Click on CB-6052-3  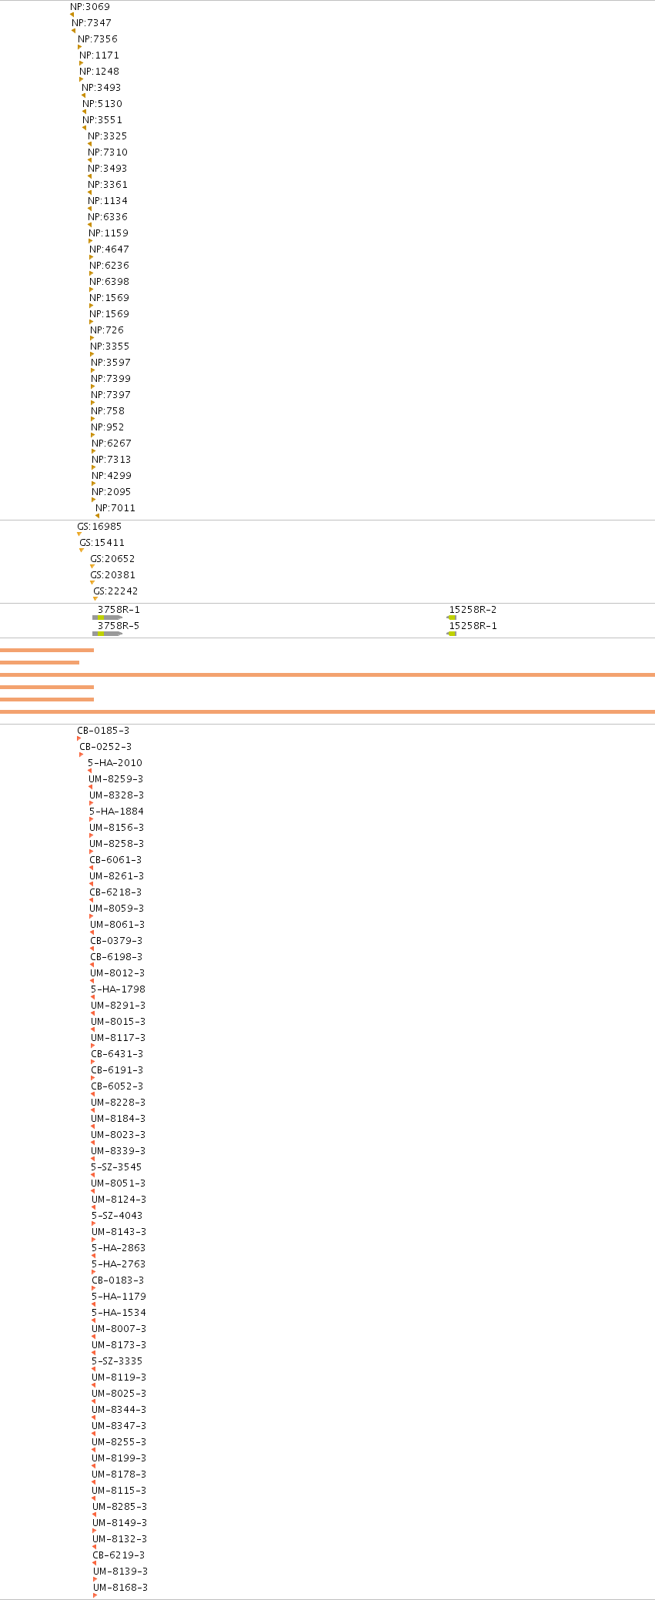point(117,1086)
